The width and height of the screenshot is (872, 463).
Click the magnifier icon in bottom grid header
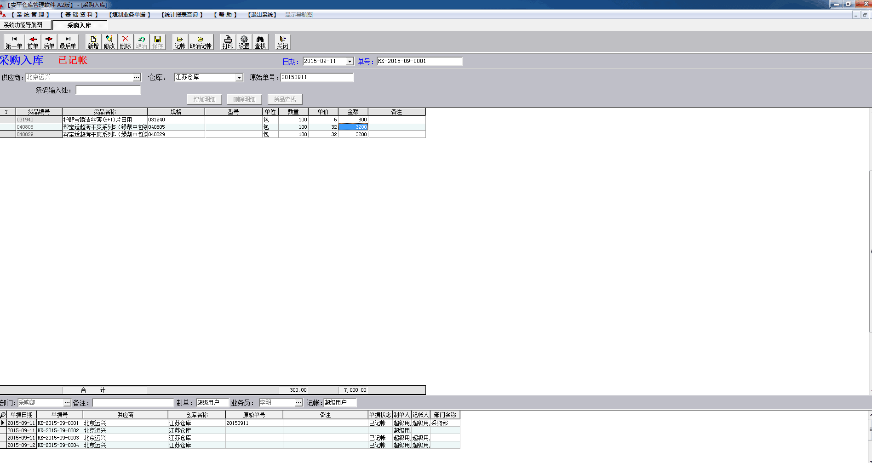pyautogui.click(x=3, y=415)
